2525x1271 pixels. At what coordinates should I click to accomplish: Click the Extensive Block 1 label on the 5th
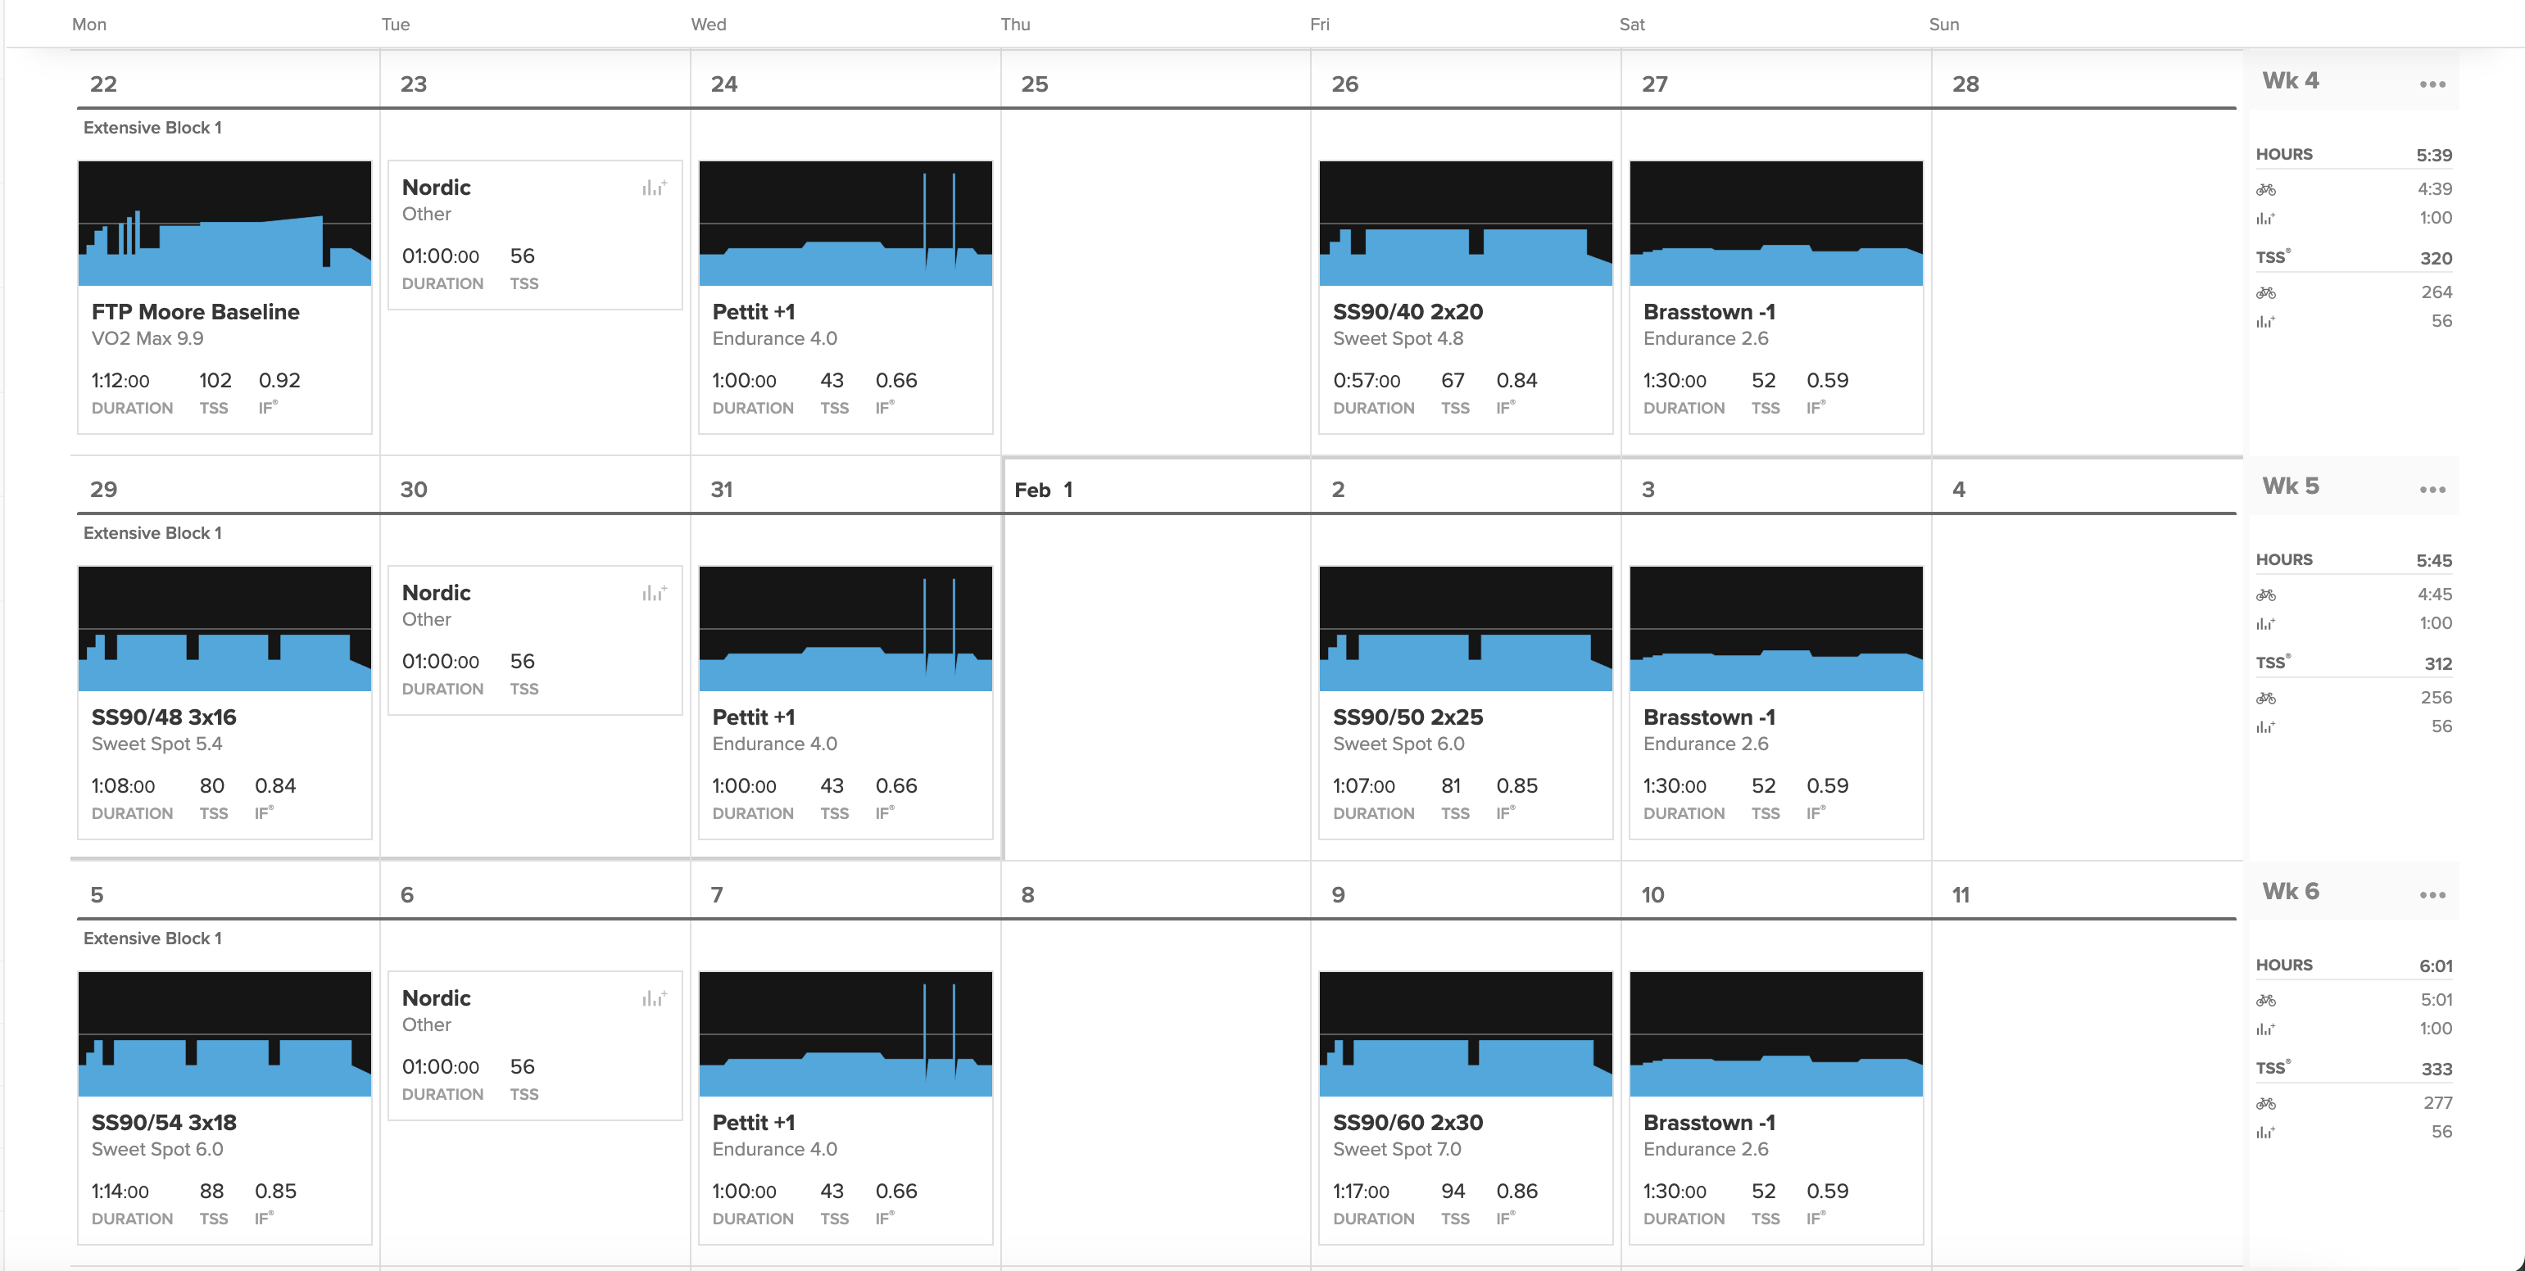pyautogui.click(x=152, y=938)
